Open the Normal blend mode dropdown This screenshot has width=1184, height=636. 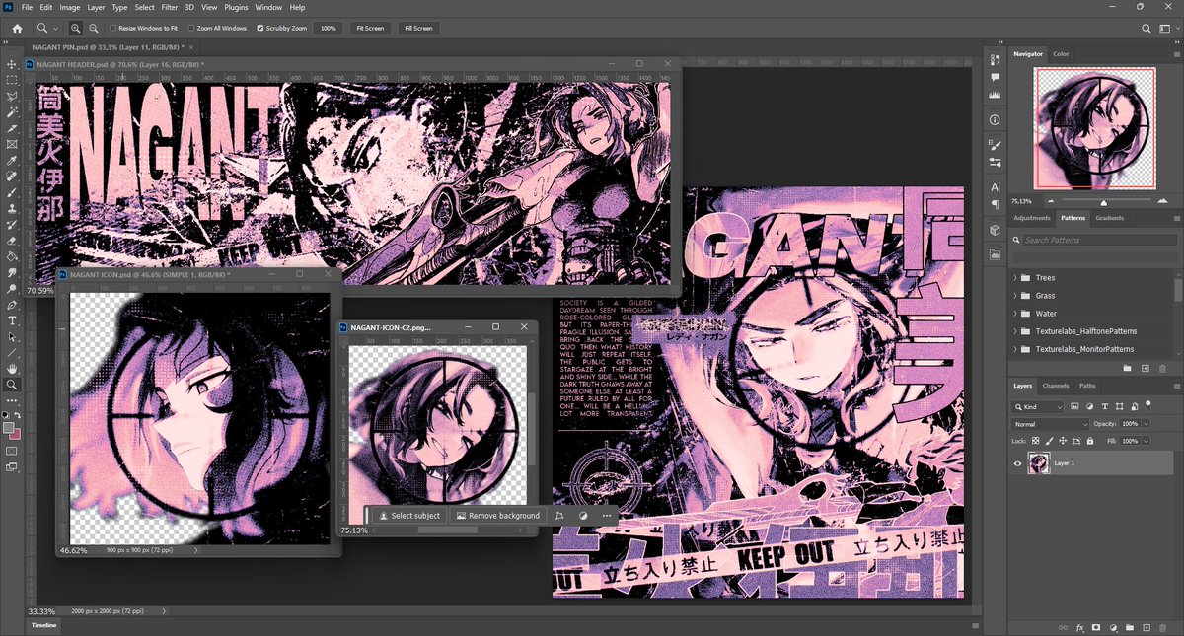coord(1050,424)
